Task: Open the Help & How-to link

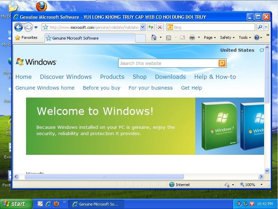Action: click(215, 77)
